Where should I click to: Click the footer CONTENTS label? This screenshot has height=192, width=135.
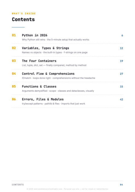pos(18,185)
